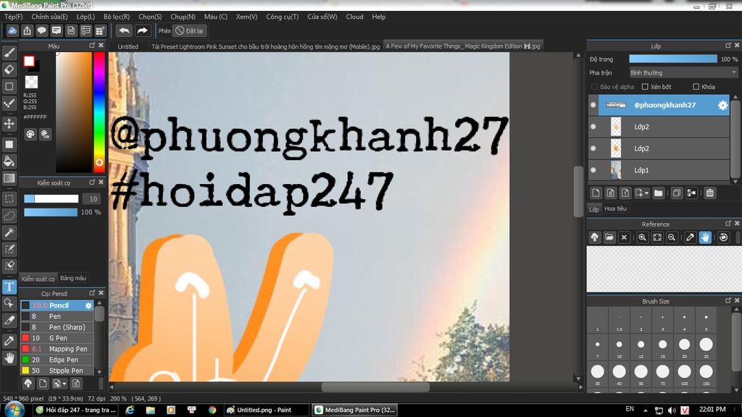This screenshot has width=742, height=417.
Task: Open folder icon in Reference panel
Action: pos(609,237)
